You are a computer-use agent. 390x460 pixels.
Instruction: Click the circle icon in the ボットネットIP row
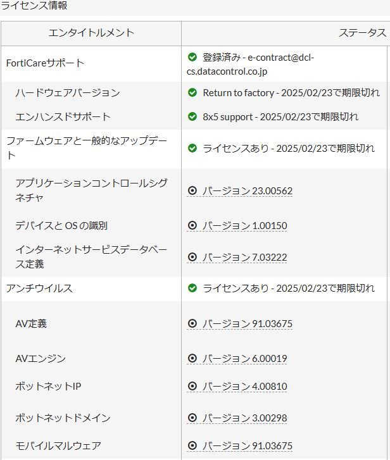192,386
